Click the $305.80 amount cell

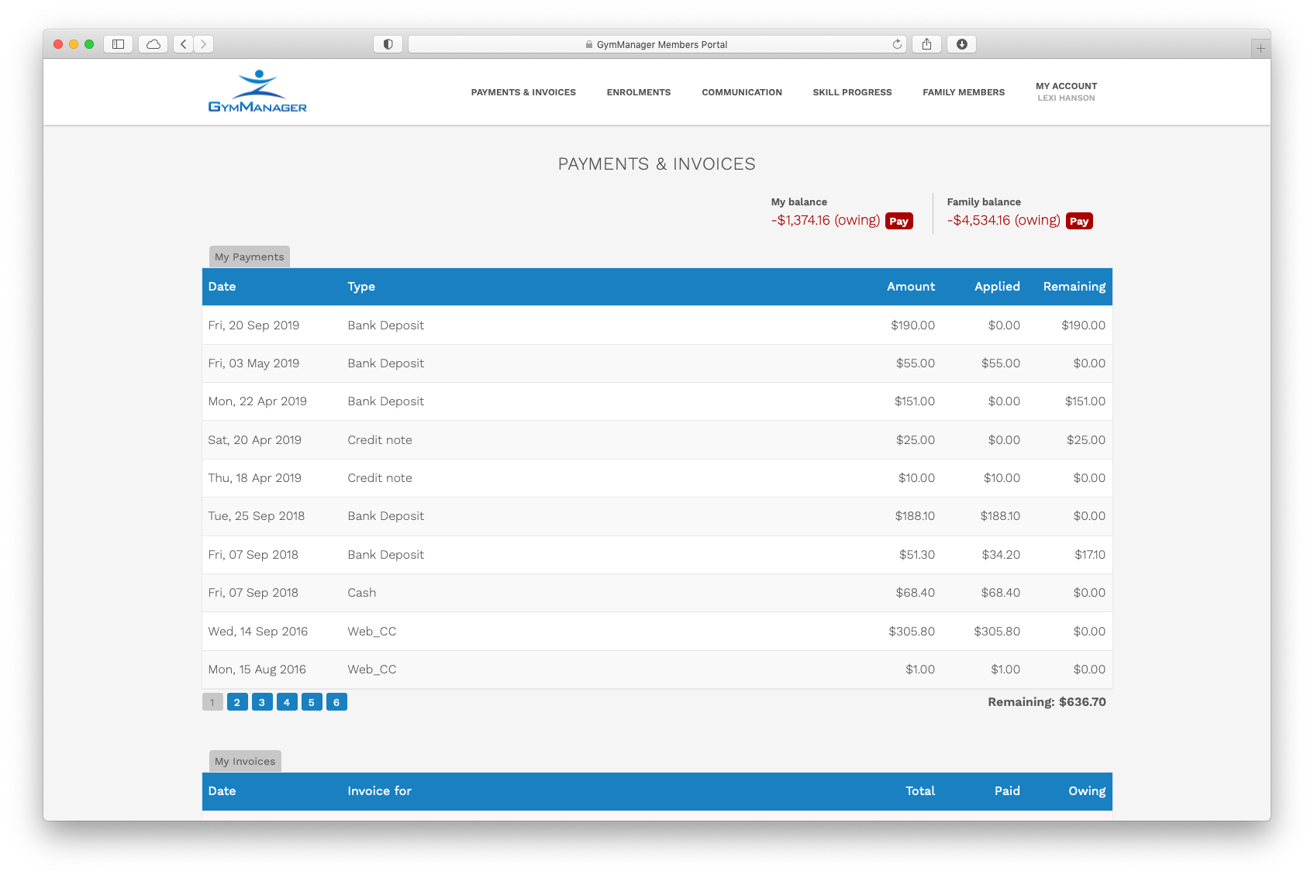(912, 632)
